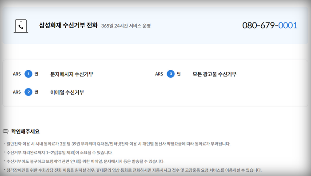This screenshot has width=311, height=176.
Task: Click the note about 일반전화 시내 통화료 39원
Action: tap(119, 144)
